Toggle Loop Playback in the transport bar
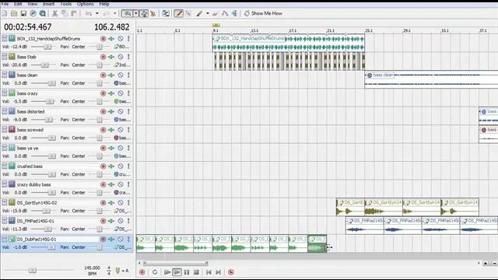The height and width of the screenshot is (280, 498). [x=155, y=272]
